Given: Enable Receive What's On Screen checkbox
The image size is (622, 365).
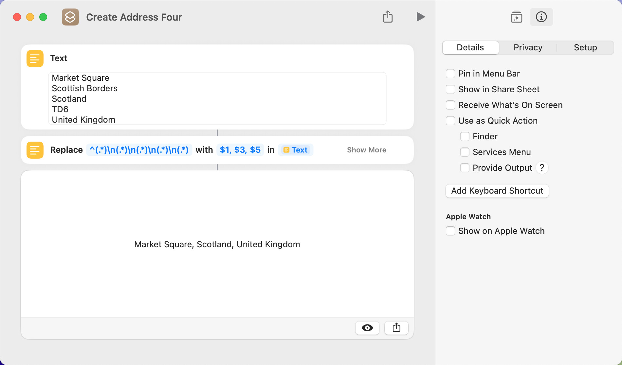Looking at the screenshot, I should coord(450,105).
